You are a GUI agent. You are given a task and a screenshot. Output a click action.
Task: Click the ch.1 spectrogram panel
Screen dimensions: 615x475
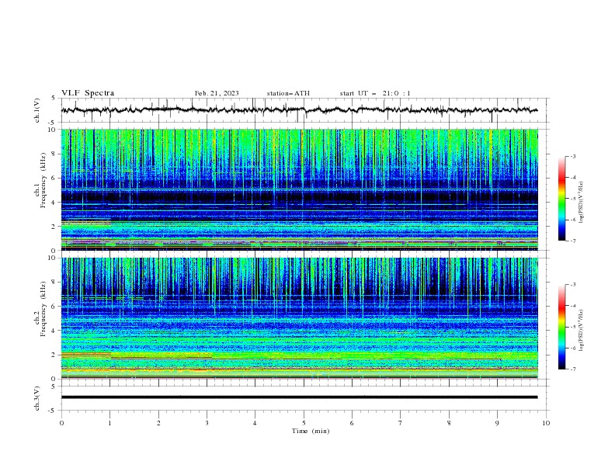(299, 189)
